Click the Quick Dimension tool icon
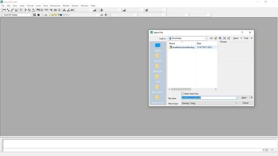The height and width of the screenshot is (156, 278). (38, 10)
